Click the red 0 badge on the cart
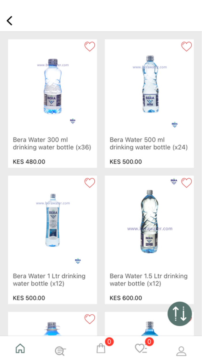This screenshot has width=202, height=360. point(109,341)
